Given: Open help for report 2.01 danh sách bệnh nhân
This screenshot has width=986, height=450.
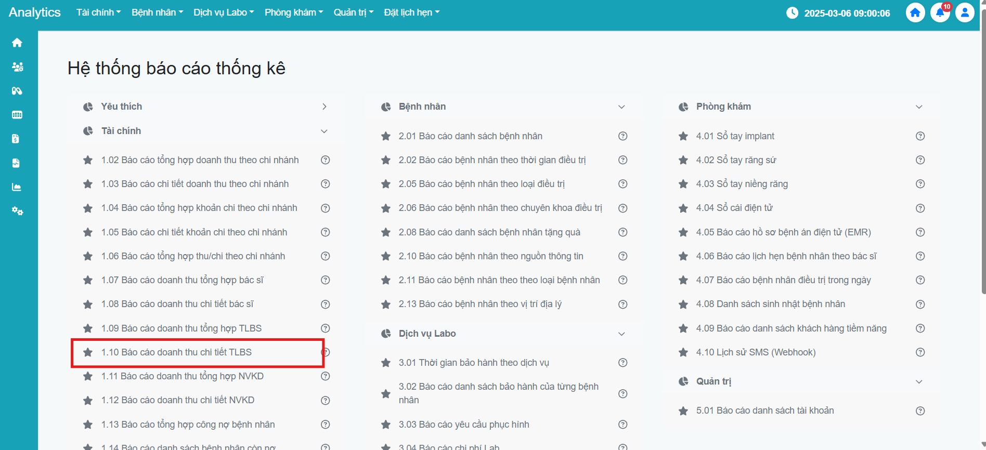Looking at the screenshot, I should pos(622,136).
